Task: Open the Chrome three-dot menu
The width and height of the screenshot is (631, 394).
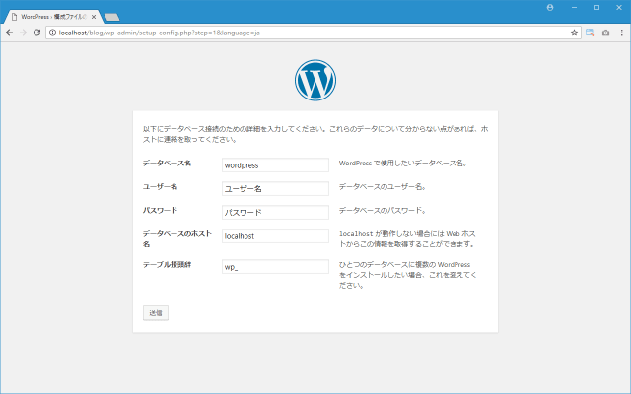Action: [x=621, y=33]
